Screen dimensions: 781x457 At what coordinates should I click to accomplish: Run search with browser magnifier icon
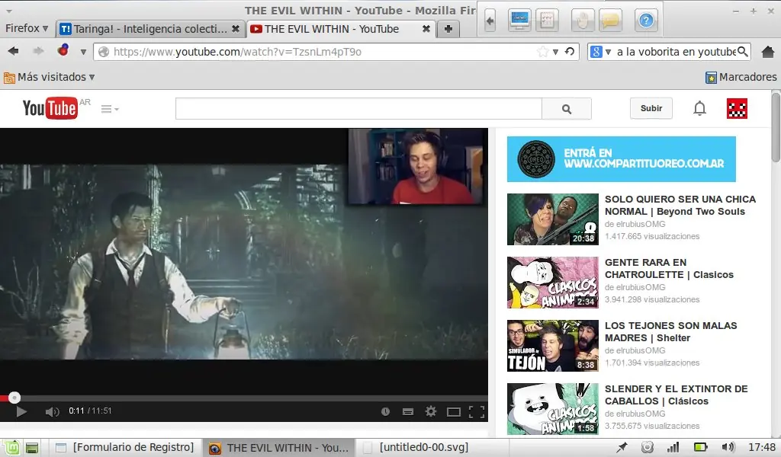click(x=743, y=51)
